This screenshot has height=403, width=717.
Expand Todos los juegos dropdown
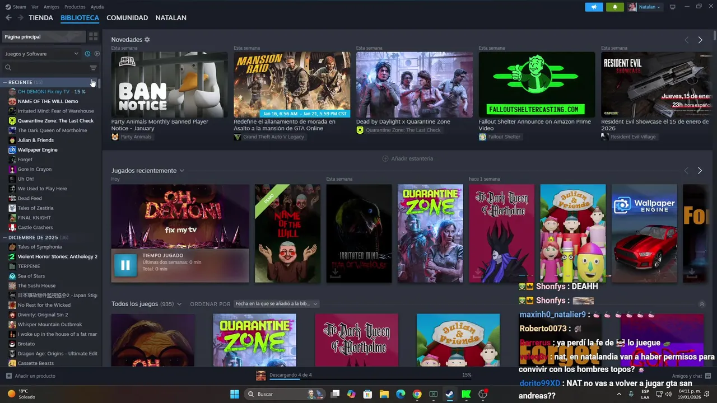click(179, 304)
